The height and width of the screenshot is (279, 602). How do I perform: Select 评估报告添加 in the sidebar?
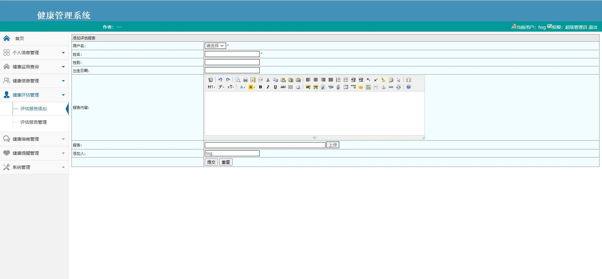(34, 109)
